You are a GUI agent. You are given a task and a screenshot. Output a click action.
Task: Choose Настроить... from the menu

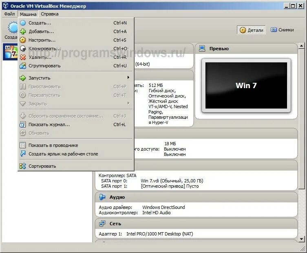tap(76, 40)
